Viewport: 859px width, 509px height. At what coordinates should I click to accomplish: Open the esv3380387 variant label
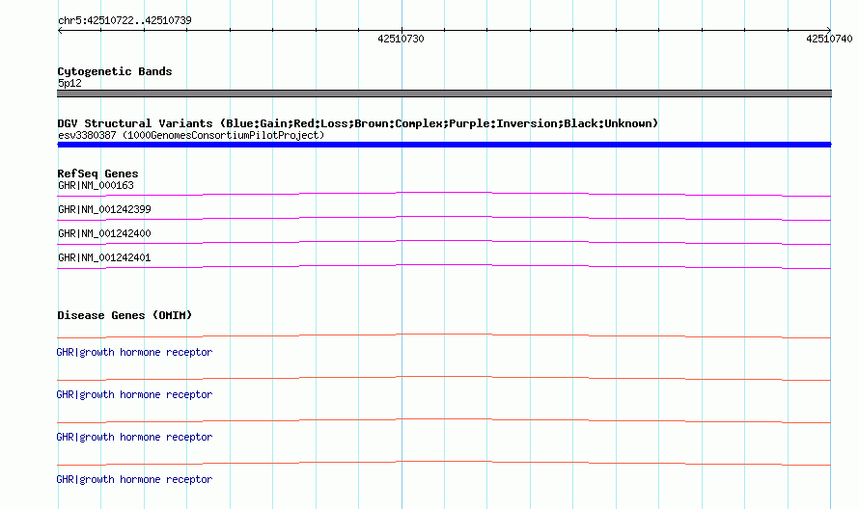[x=191, y=135]
